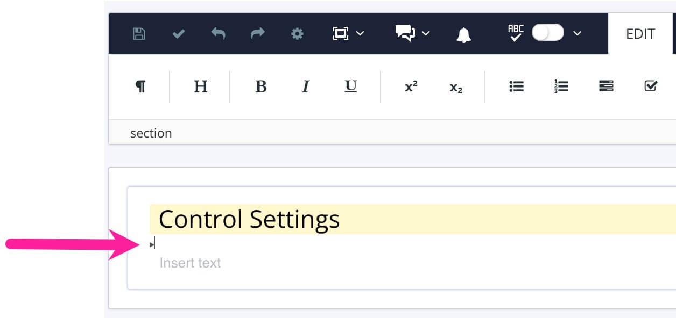Viewport: 676px width, 318px height.
Task: Insert a bulleted list
Action: point(516,86)
